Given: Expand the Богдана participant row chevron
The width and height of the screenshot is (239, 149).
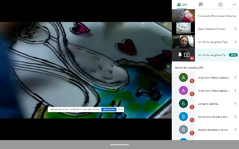Looking at the screenshot, I should click(x=235, y=104).
